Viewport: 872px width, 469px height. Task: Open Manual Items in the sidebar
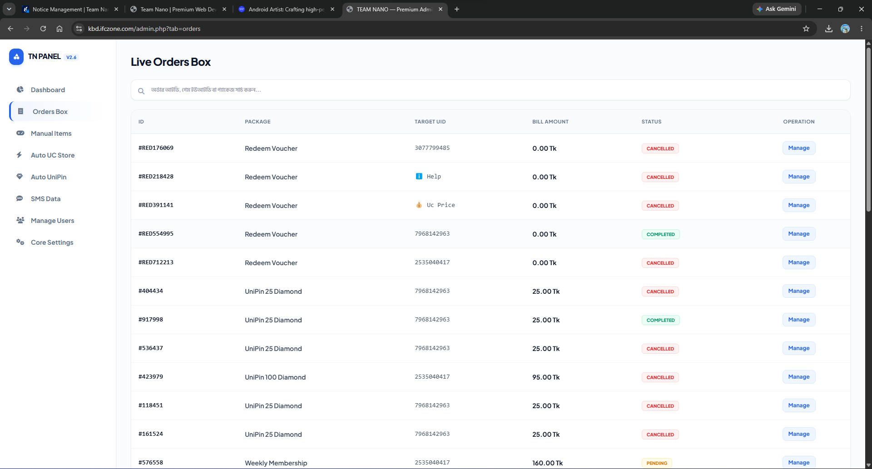[51, 133]
